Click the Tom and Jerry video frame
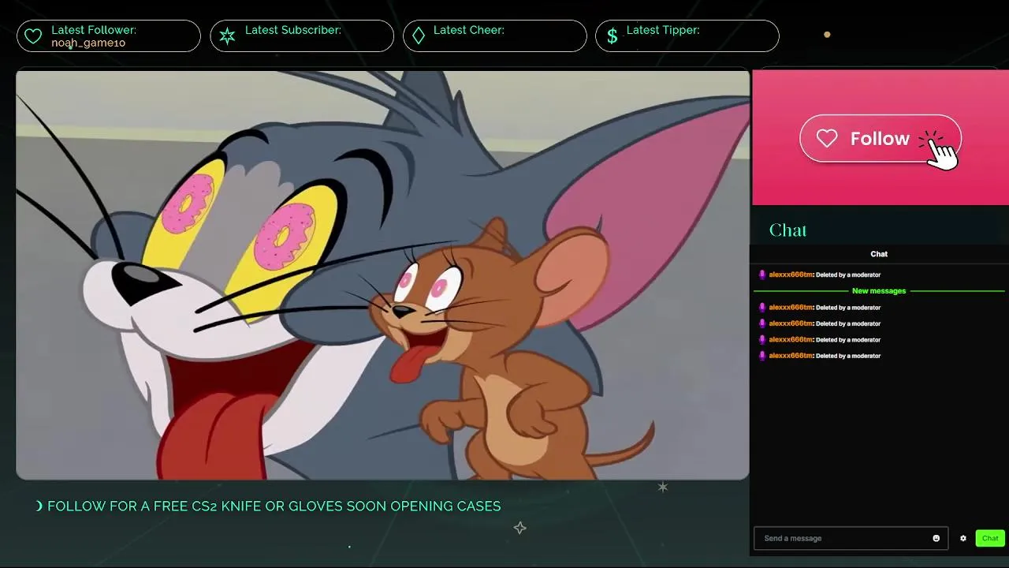This screenshot has height=568, width=1009. (x=382, y=275)
